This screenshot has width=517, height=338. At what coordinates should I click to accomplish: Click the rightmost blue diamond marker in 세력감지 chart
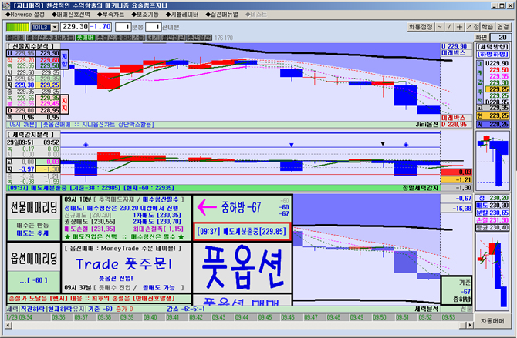click(x=406, y=145)
